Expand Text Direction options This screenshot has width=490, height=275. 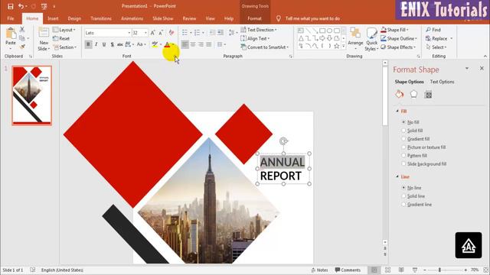(x=259, y=30)
